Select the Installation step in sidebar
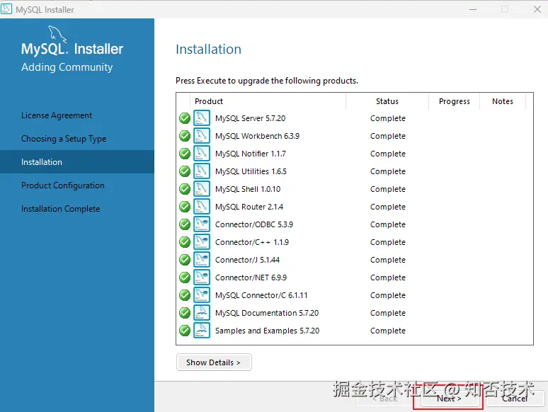548x412 pixels. (77, 162)
